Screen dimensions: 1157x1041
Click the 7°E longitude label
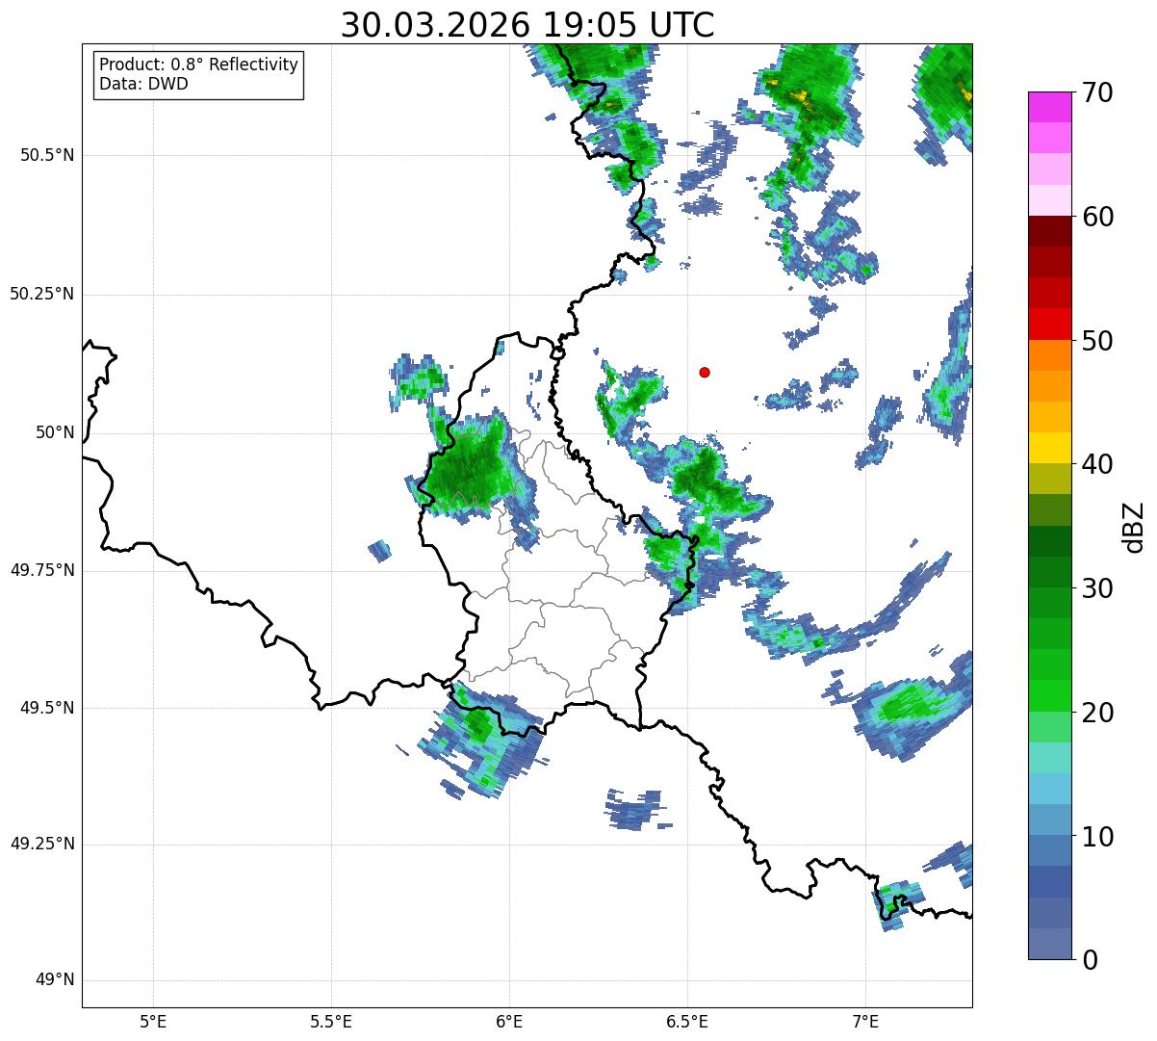point(865,1021)
